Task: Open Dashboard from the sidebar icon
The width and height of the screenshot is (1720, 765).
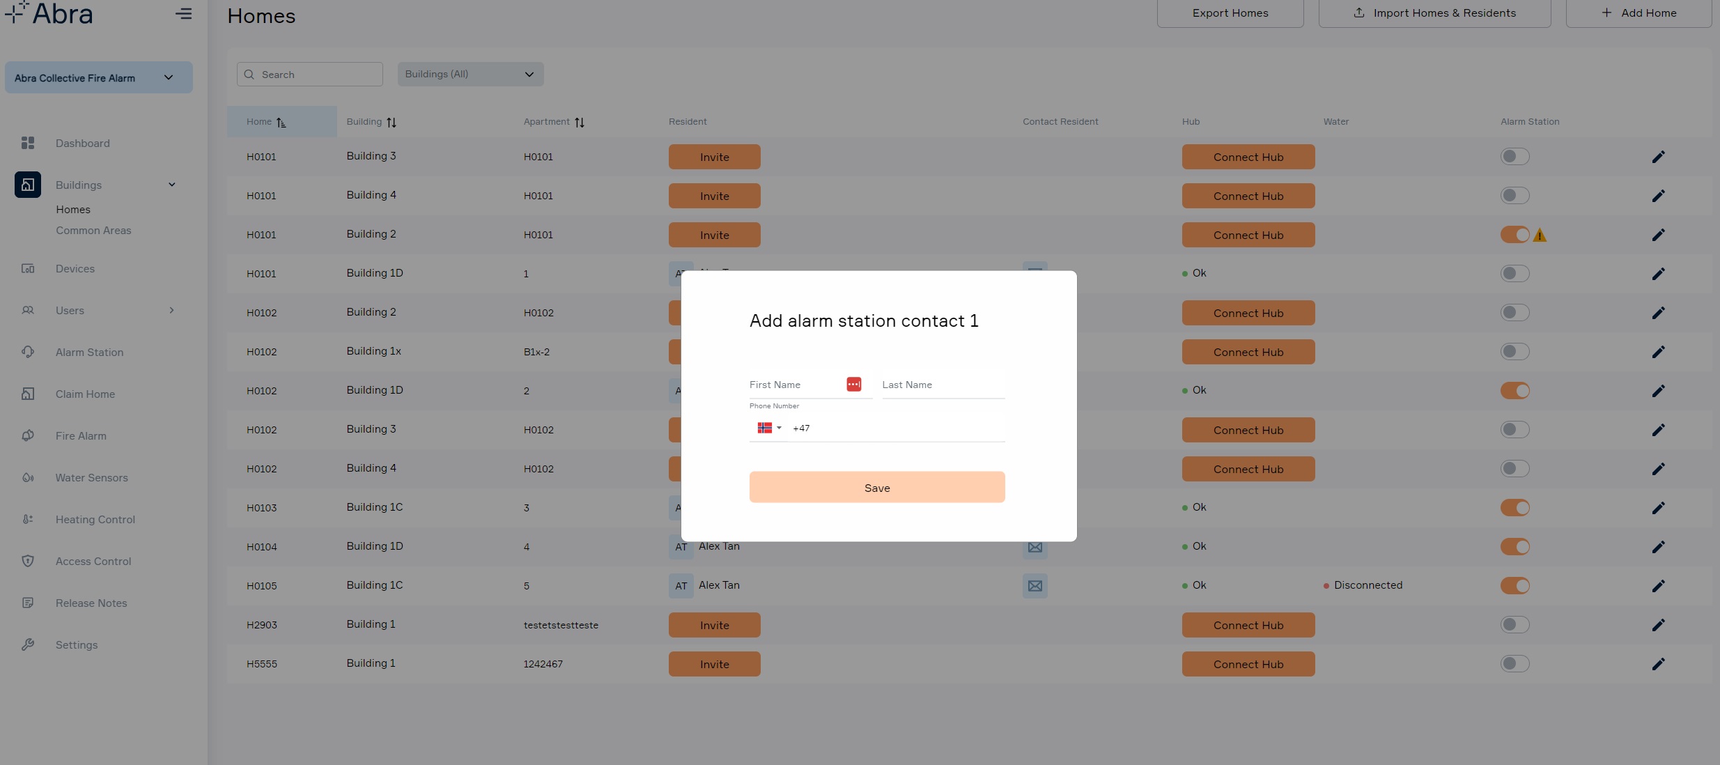Action: click(28, 143)
